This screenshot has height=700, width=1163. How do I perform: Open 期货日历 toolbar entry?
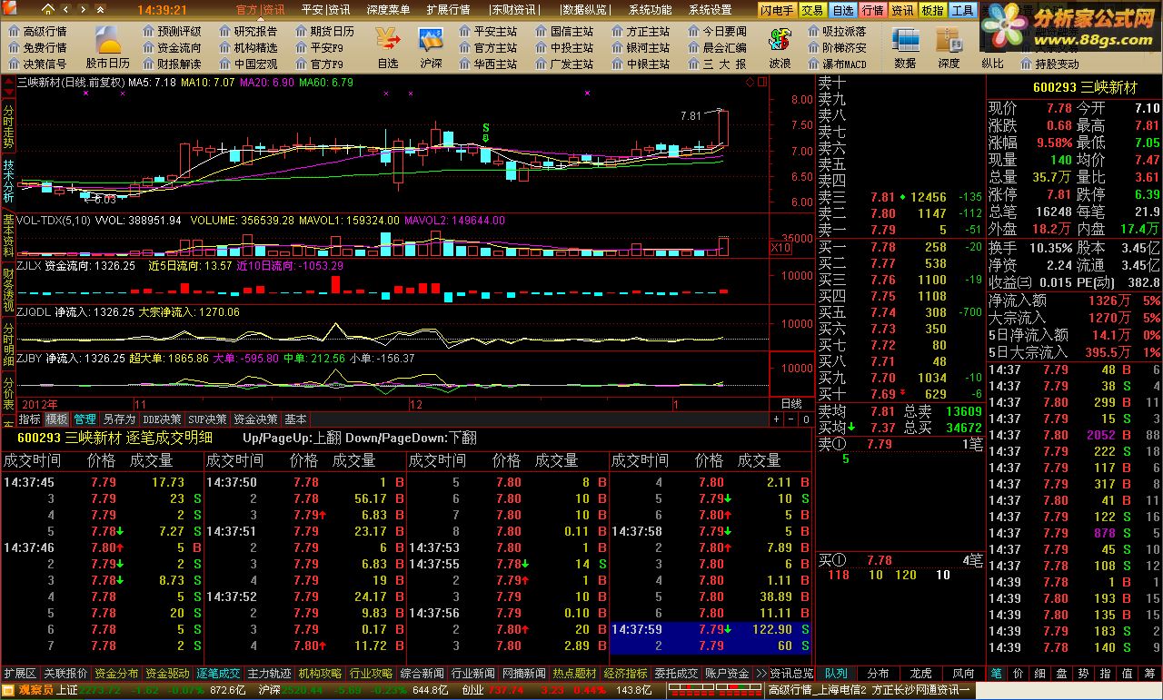click(x=325, y=31)
